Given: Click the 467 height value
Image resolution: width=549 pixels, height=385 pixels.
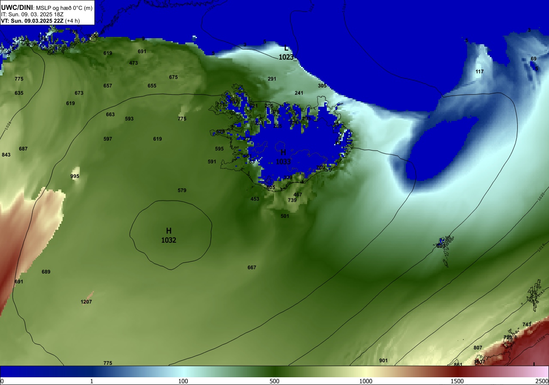Looking at the screenshot, I should point(298,195).
